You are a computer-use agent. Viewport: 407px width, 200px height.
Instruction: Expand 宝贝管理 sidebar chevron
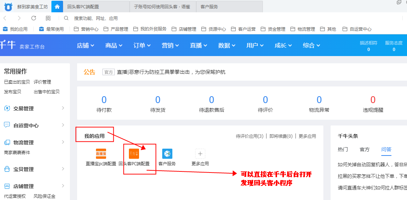(63, 169)
